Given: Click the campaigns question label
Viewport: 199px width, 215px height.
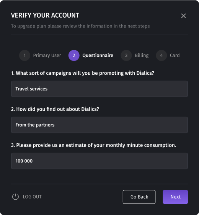Looking at the screenshot, I should click(83, 73).
